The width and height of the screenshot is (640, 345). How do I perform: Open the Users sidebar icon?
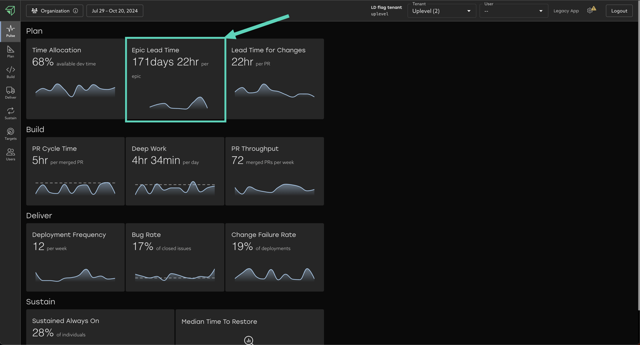10,155
